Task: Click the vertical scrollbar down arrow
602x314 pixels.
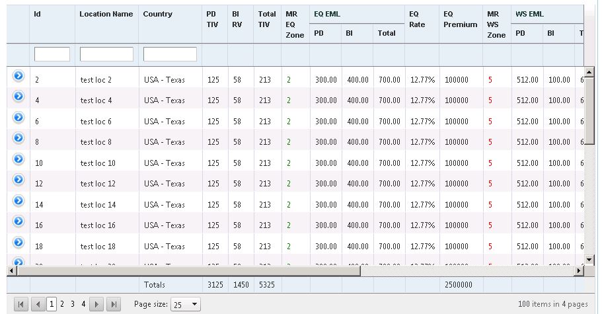Action: click(x=589, y=260)
